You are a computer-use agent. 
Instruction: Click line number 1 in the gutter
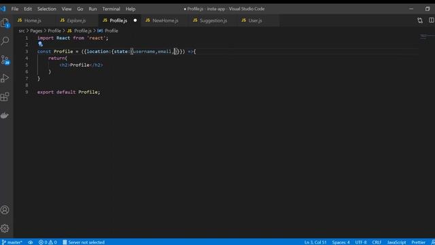27,38
